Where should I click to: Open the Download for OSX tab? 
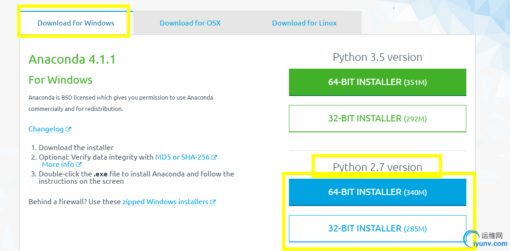[190, 23]
